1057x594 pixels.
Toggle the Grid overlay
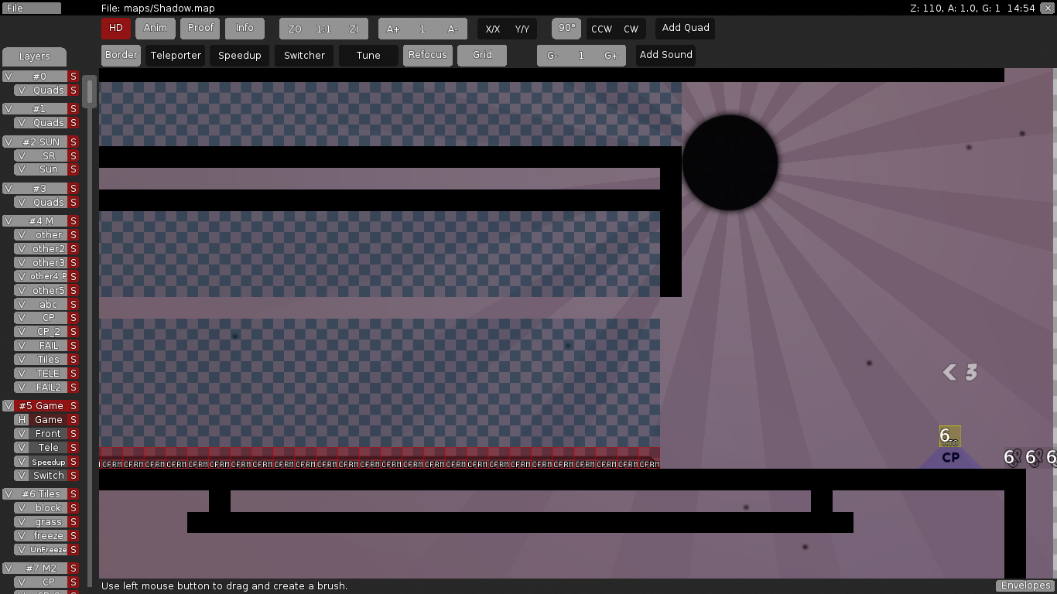click(482, 55)
